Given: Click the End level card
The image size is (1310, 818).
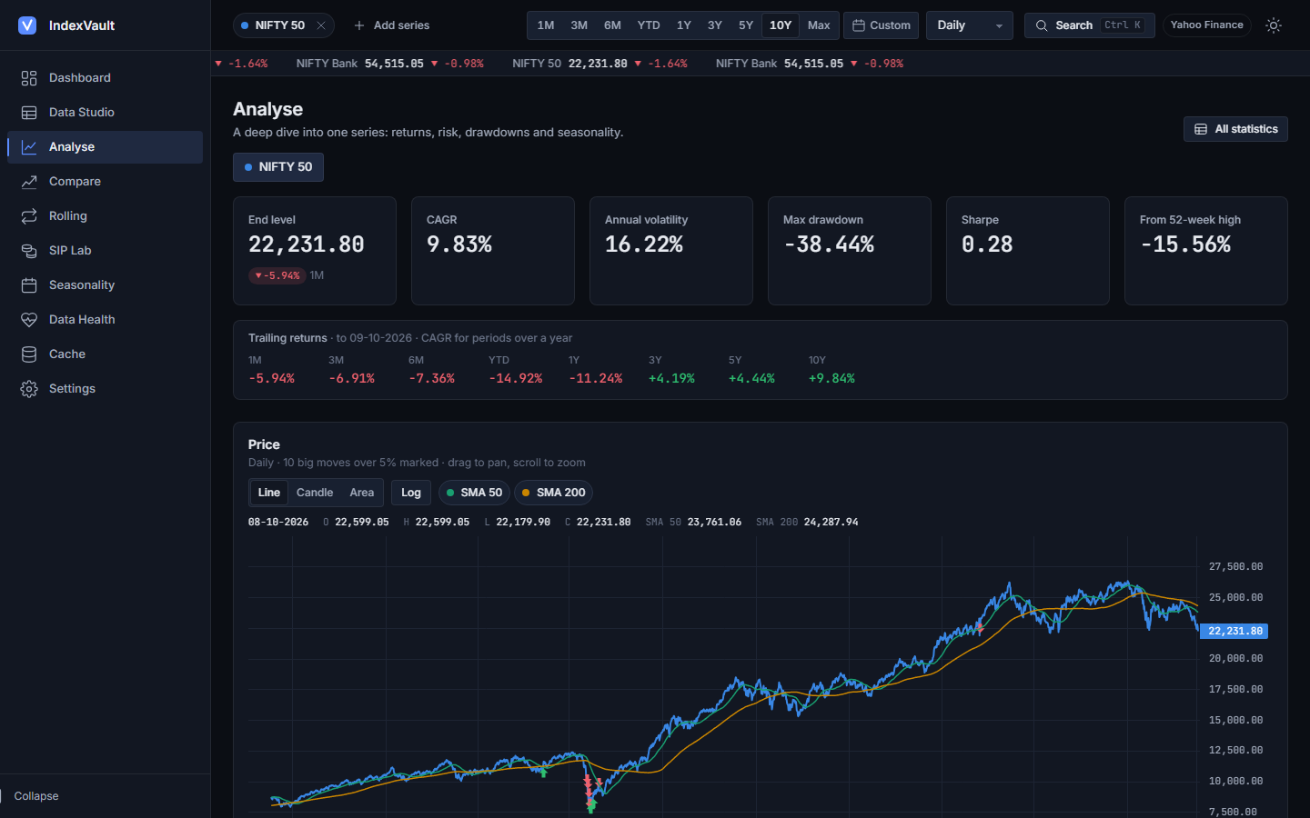Looking at the screenshot, I should coord(315,251).
